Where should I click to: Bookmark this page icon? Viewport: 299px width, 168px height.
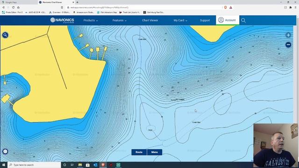62,7
